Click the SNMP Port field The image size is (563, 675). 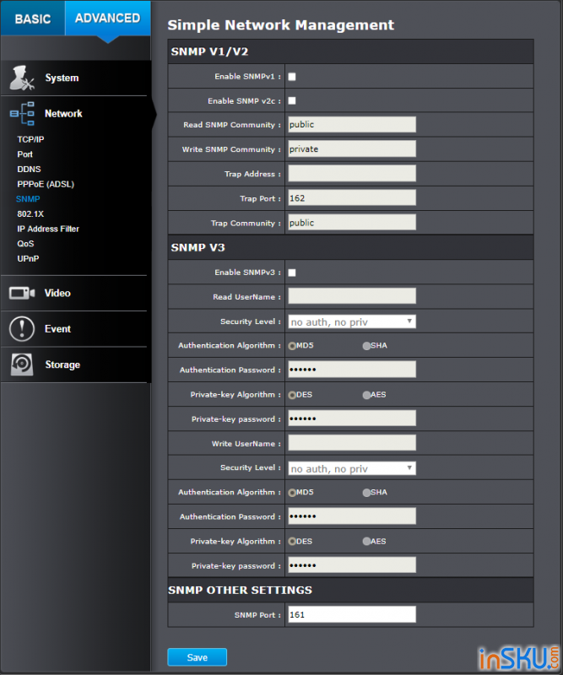(352, 614)
